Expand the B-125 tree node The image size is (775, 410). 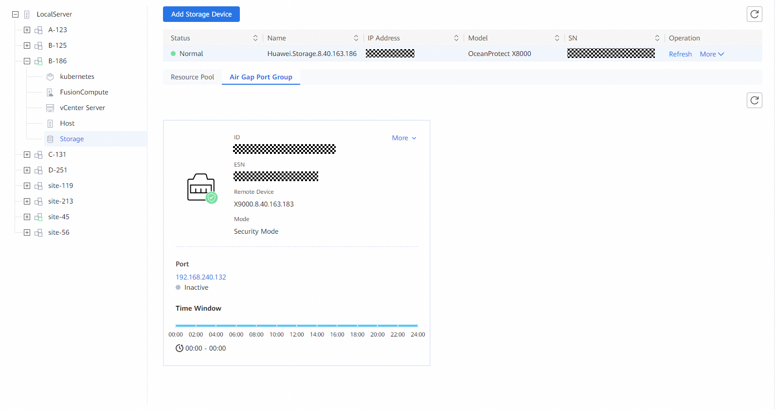tap(27, 46)
